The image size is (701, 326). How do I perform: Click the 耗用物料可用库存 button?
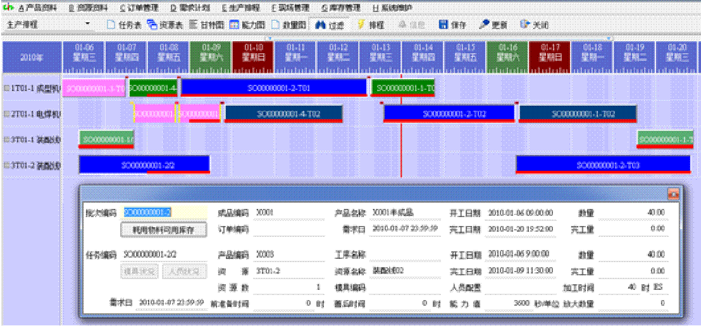click(x=164, y=230)
